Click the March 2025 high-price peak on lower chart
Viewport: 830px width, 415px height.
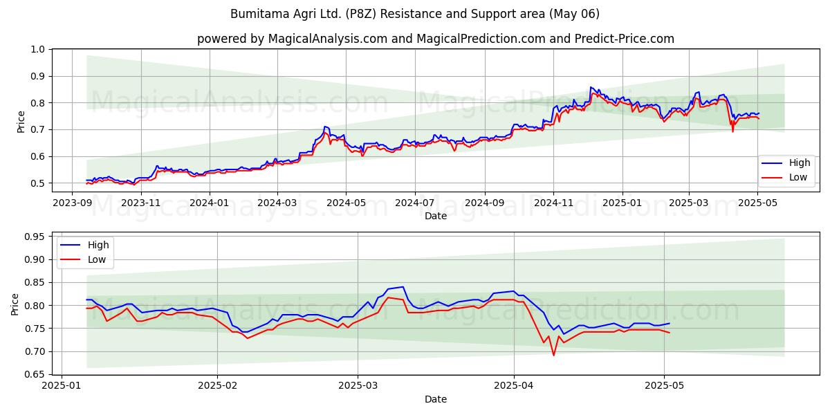click(x=403, y=287)
